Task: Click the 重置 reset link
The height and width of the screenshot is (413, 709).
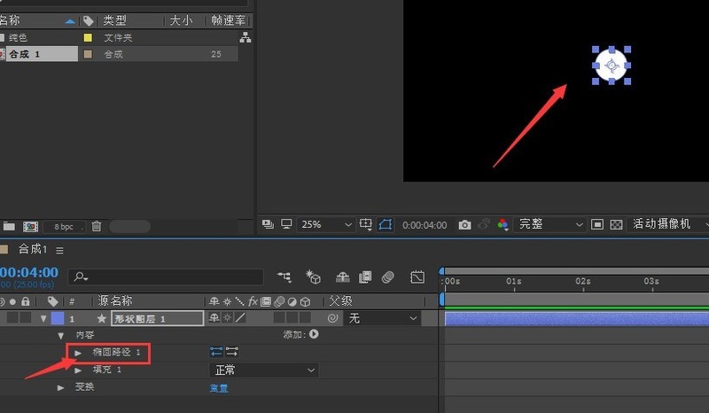Action: click(x=219, y=388)
